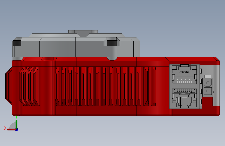Select the black rubber mount near the fan's right clip

click(x=112, y=43)
